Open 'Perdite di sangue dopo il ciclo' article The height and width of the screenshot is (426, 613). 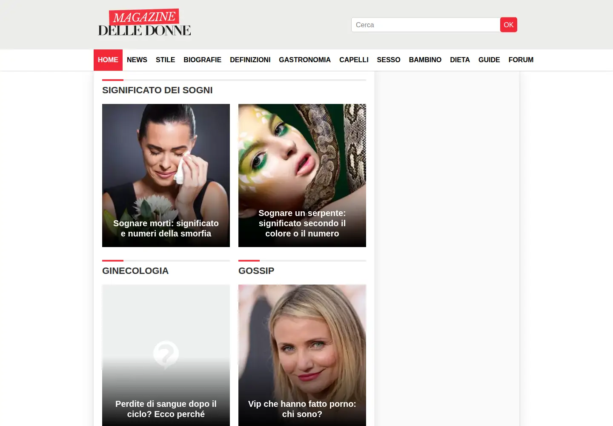click(166, 409)
